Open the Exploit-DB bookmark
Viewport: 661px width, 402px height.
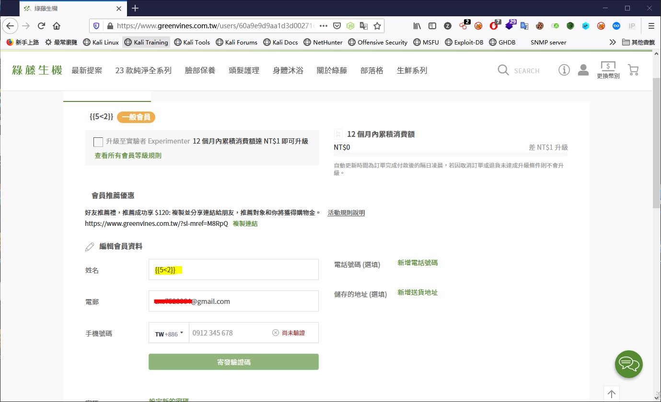tap(464, 42)
